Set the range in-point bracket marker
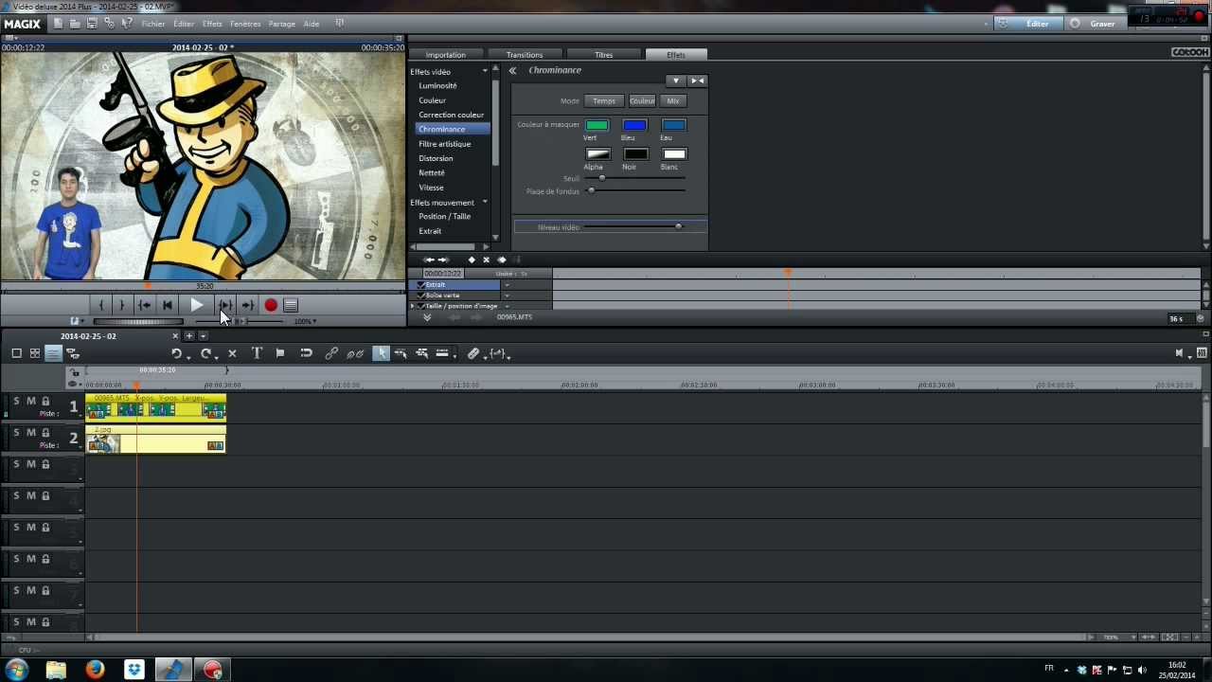The image size is (1212, 682). 101,305
